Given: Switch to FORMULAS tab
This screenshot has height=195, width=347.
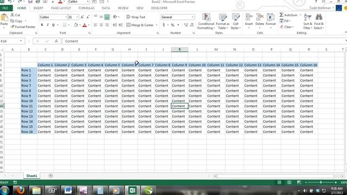Looking at the screenshot, I should [x=86, y=8].
